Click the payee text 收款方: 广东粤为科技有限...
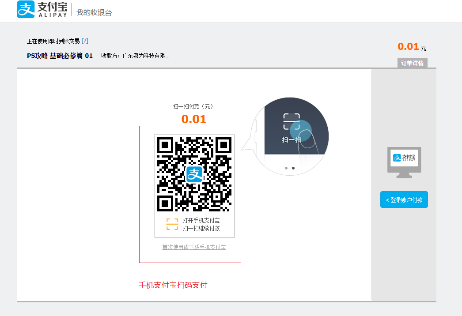 tap(135, 56)
